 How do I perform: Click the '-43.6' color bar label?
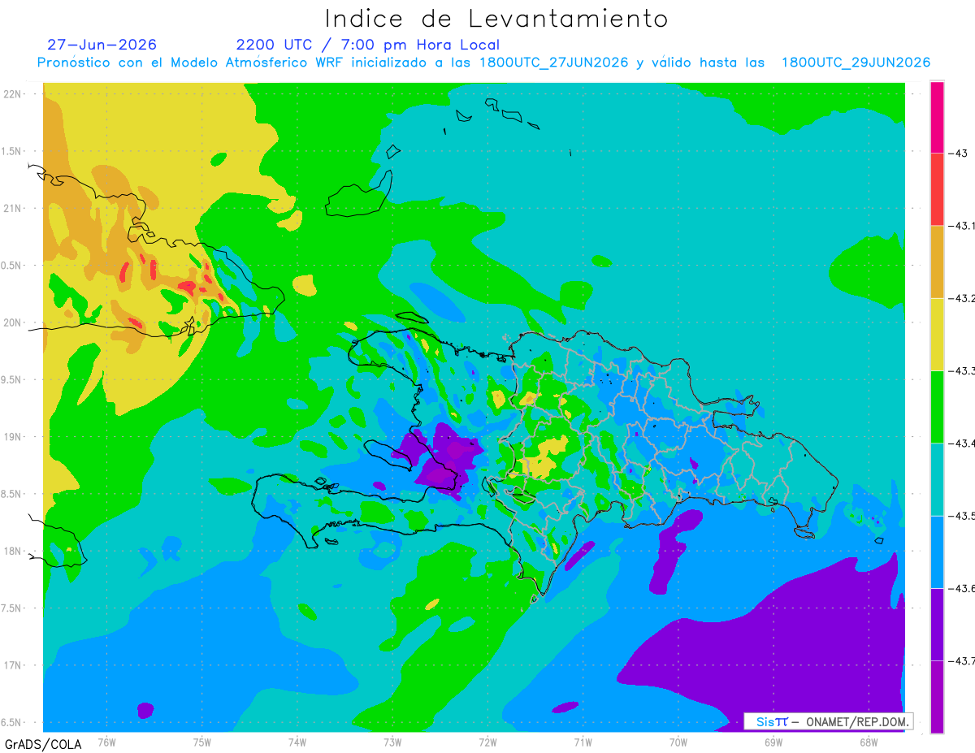click(962, 588)
